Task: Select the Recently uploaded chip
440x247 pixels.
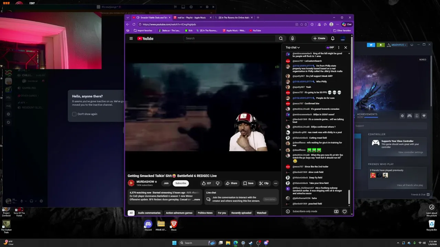Action: coord(241,213)
